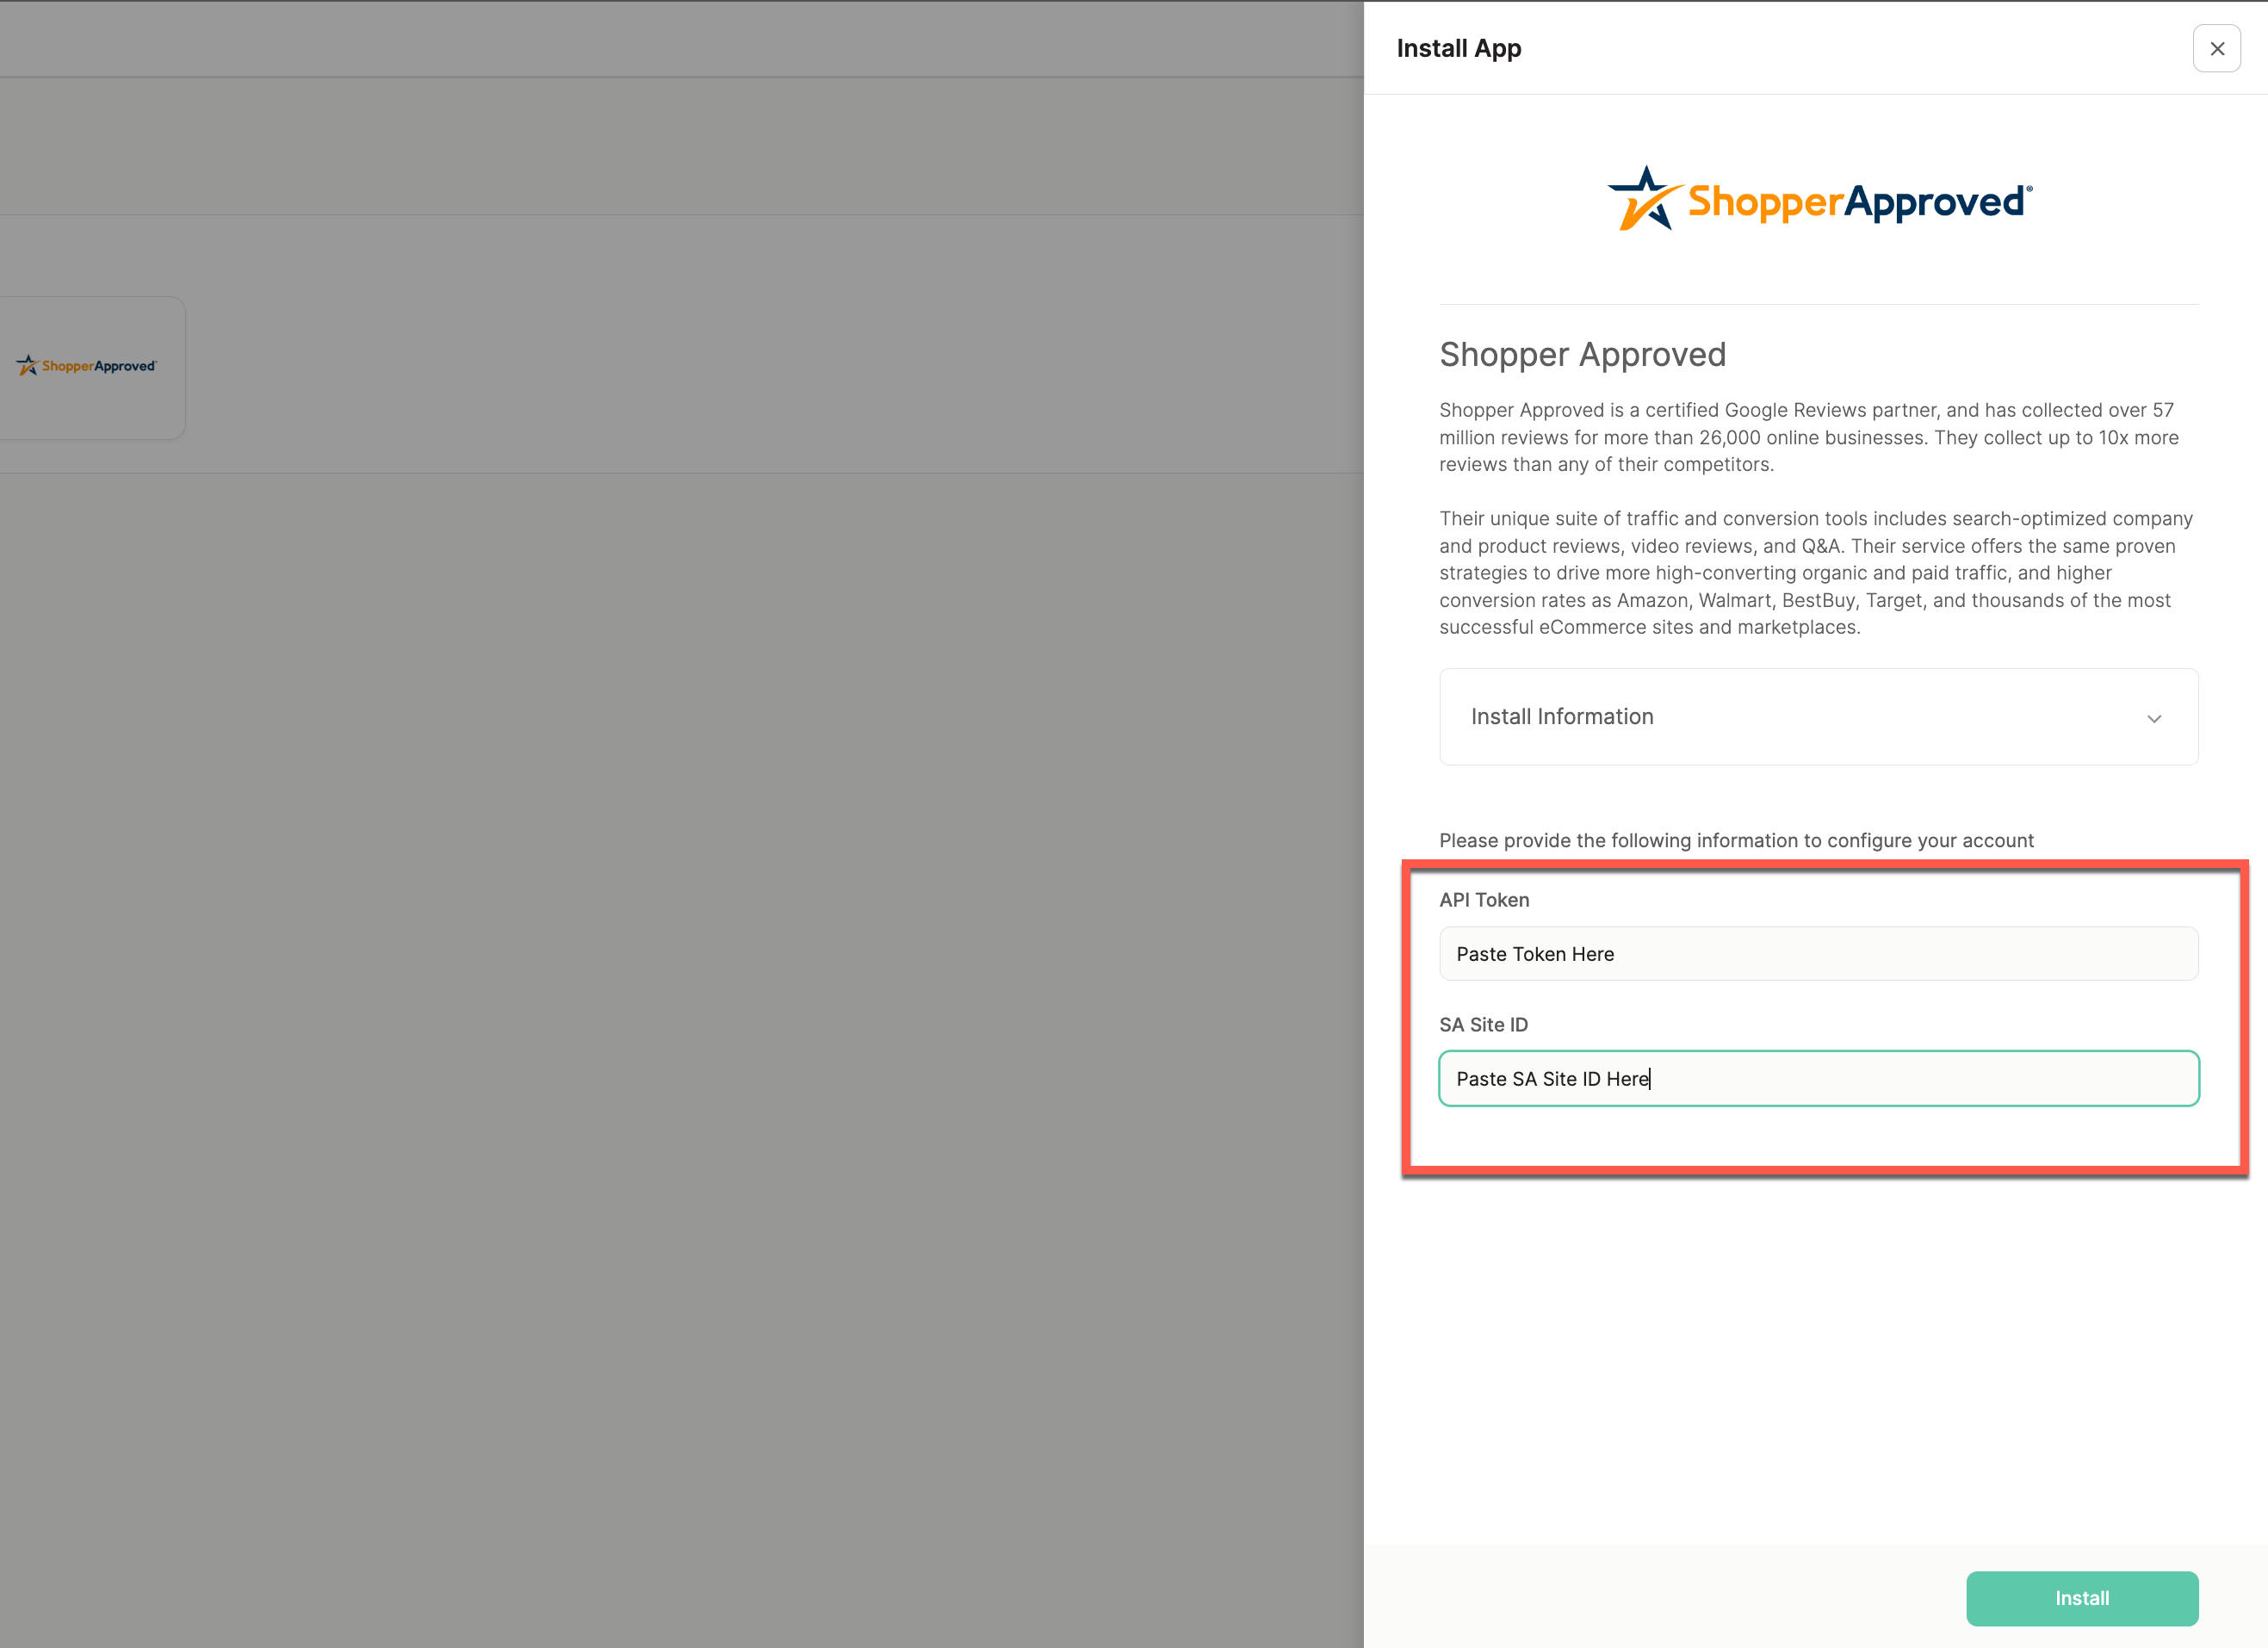Click the Install App panel title
Screen dimensions: 2268x1648
click(1459, 48)
